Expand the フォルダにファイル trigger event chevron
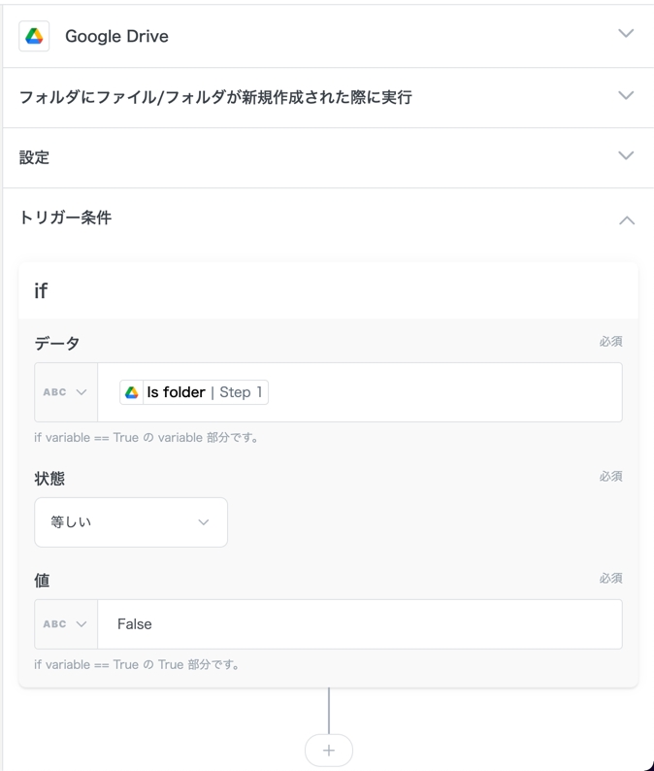Screen dimensions: 654x771 pos(626,96)
